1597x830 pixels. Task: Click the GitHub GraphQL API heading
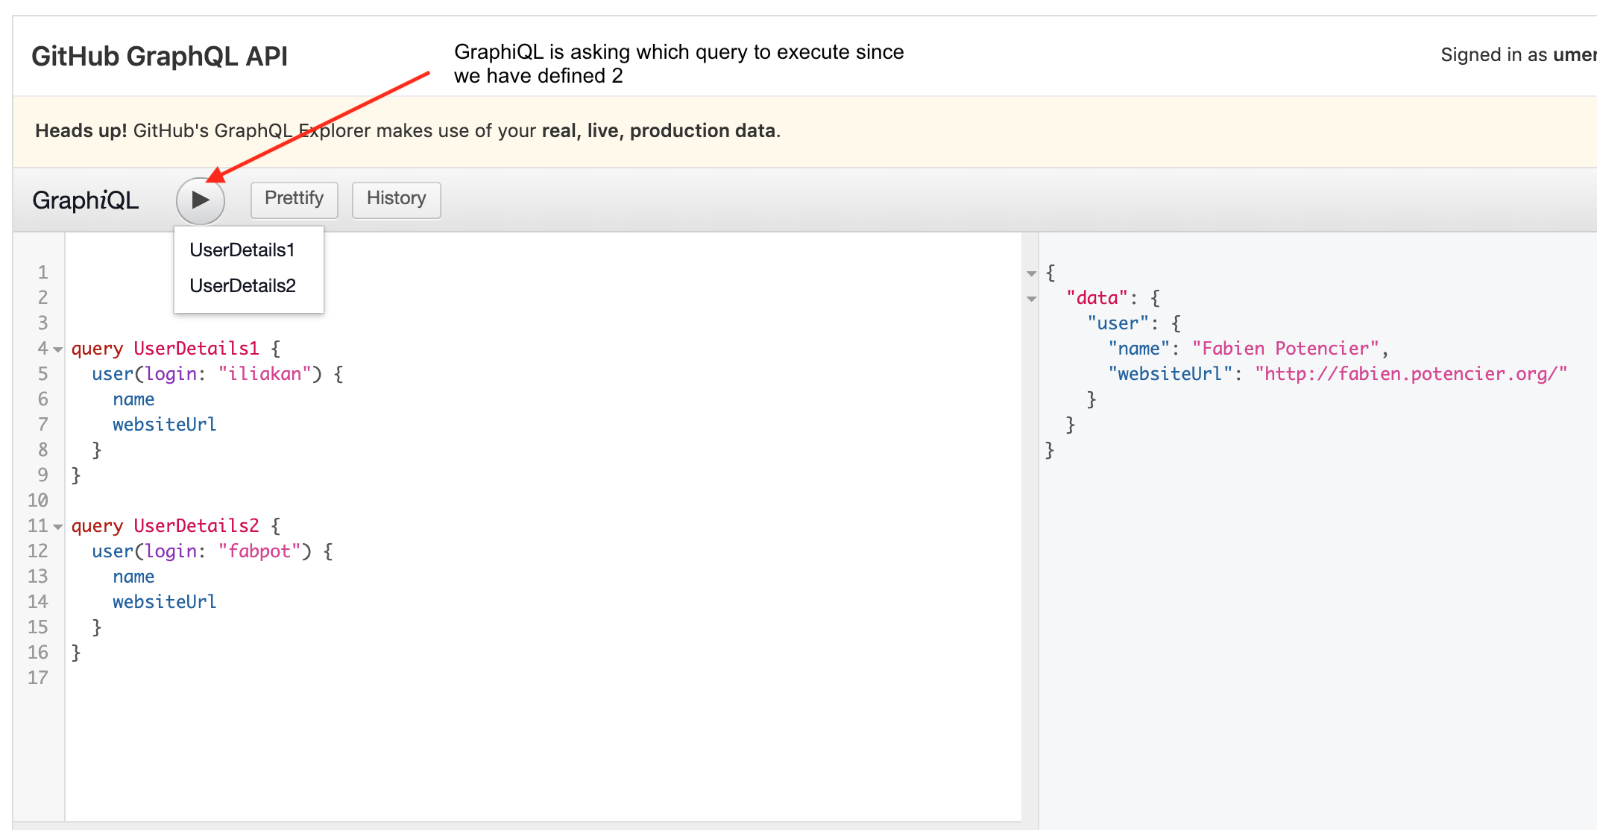point(160,57)
